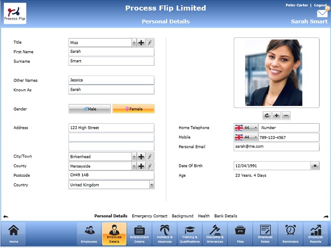Viewport: 331px width, 248px height.
Task: Switch to the Emergency Contact tab
Action: click(x=149, y=216)
